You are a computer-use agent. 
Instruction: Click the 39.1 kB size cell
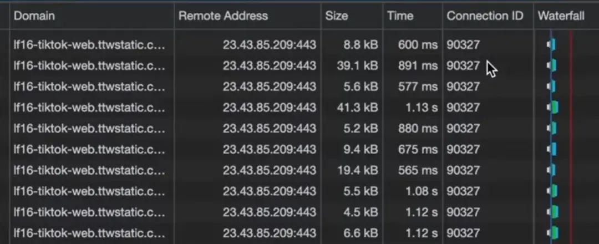pyautogui.click(x=357, y=65)
